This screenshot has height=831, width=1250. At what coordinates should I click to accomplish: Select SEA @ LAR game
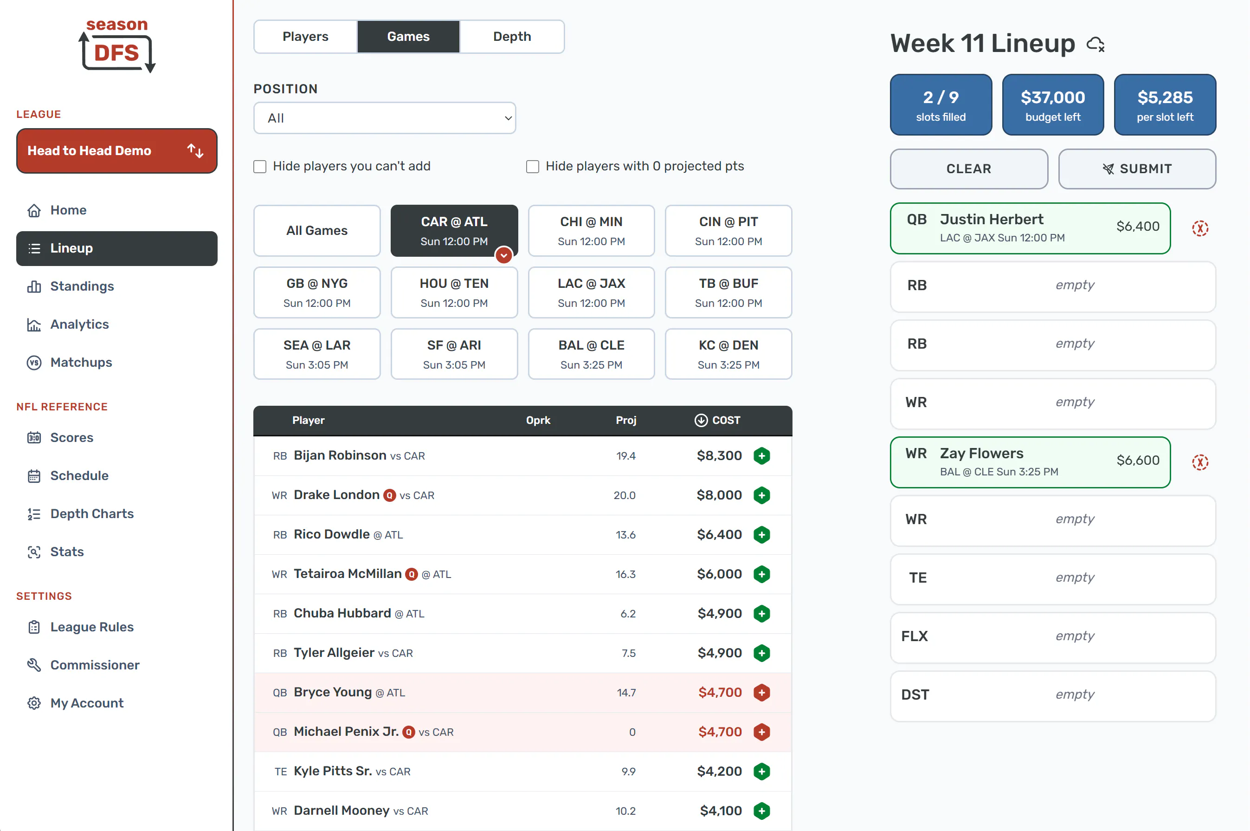(x=317, y=354)
